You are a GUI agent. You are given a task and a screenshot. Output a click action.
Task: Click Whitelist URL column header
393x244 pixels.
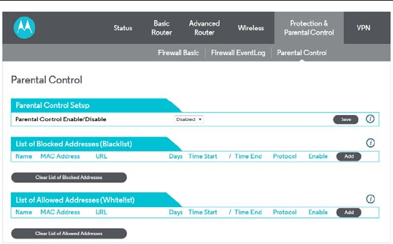click(101, 212)
